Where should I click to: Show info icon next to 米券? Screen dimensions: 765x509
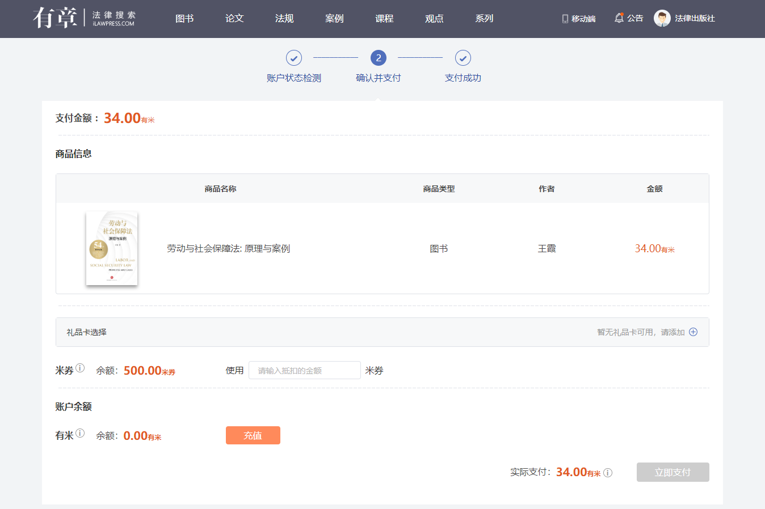coord(80,368)
